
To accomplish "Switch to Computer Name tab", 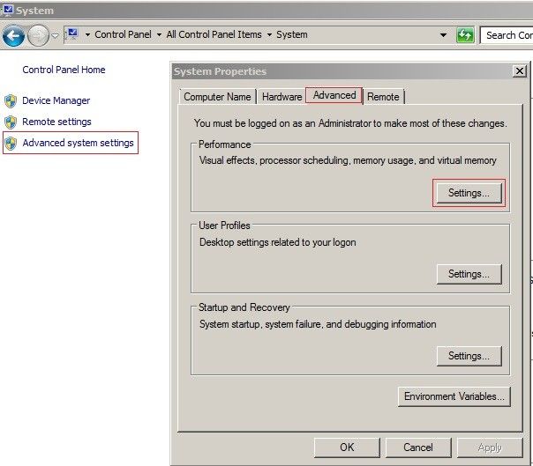I will click(x=217, y=97).
